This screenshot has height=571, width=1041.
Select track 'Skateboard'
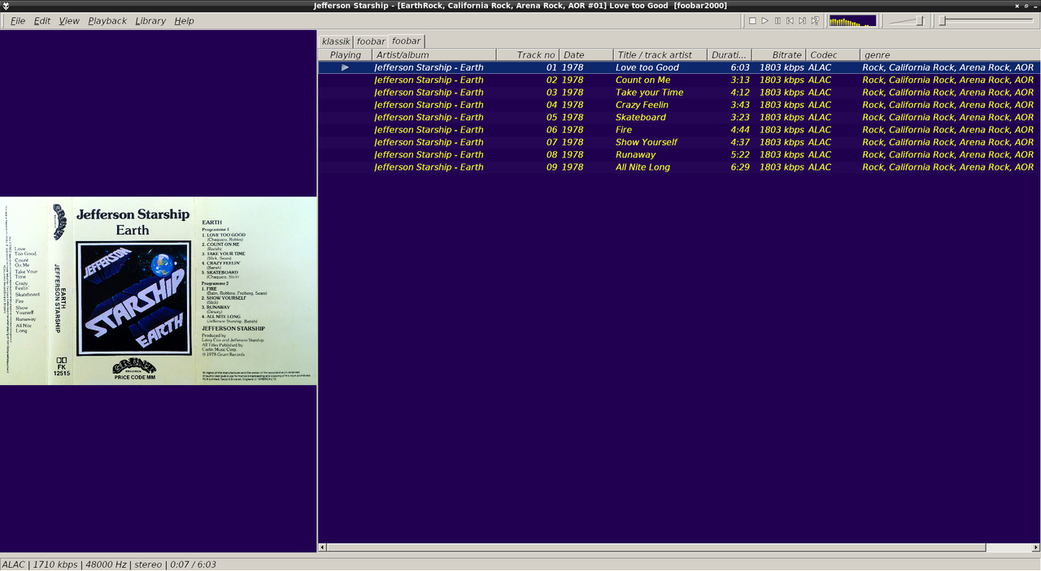point(641,117)
